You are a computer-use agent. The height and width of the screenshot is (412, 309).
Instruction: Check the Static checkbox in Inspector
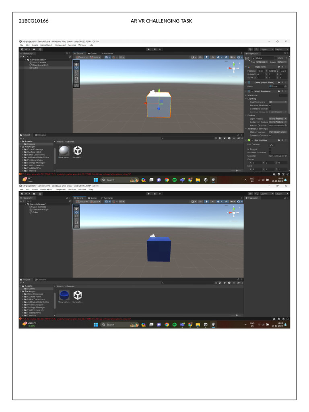coord(276,58)
